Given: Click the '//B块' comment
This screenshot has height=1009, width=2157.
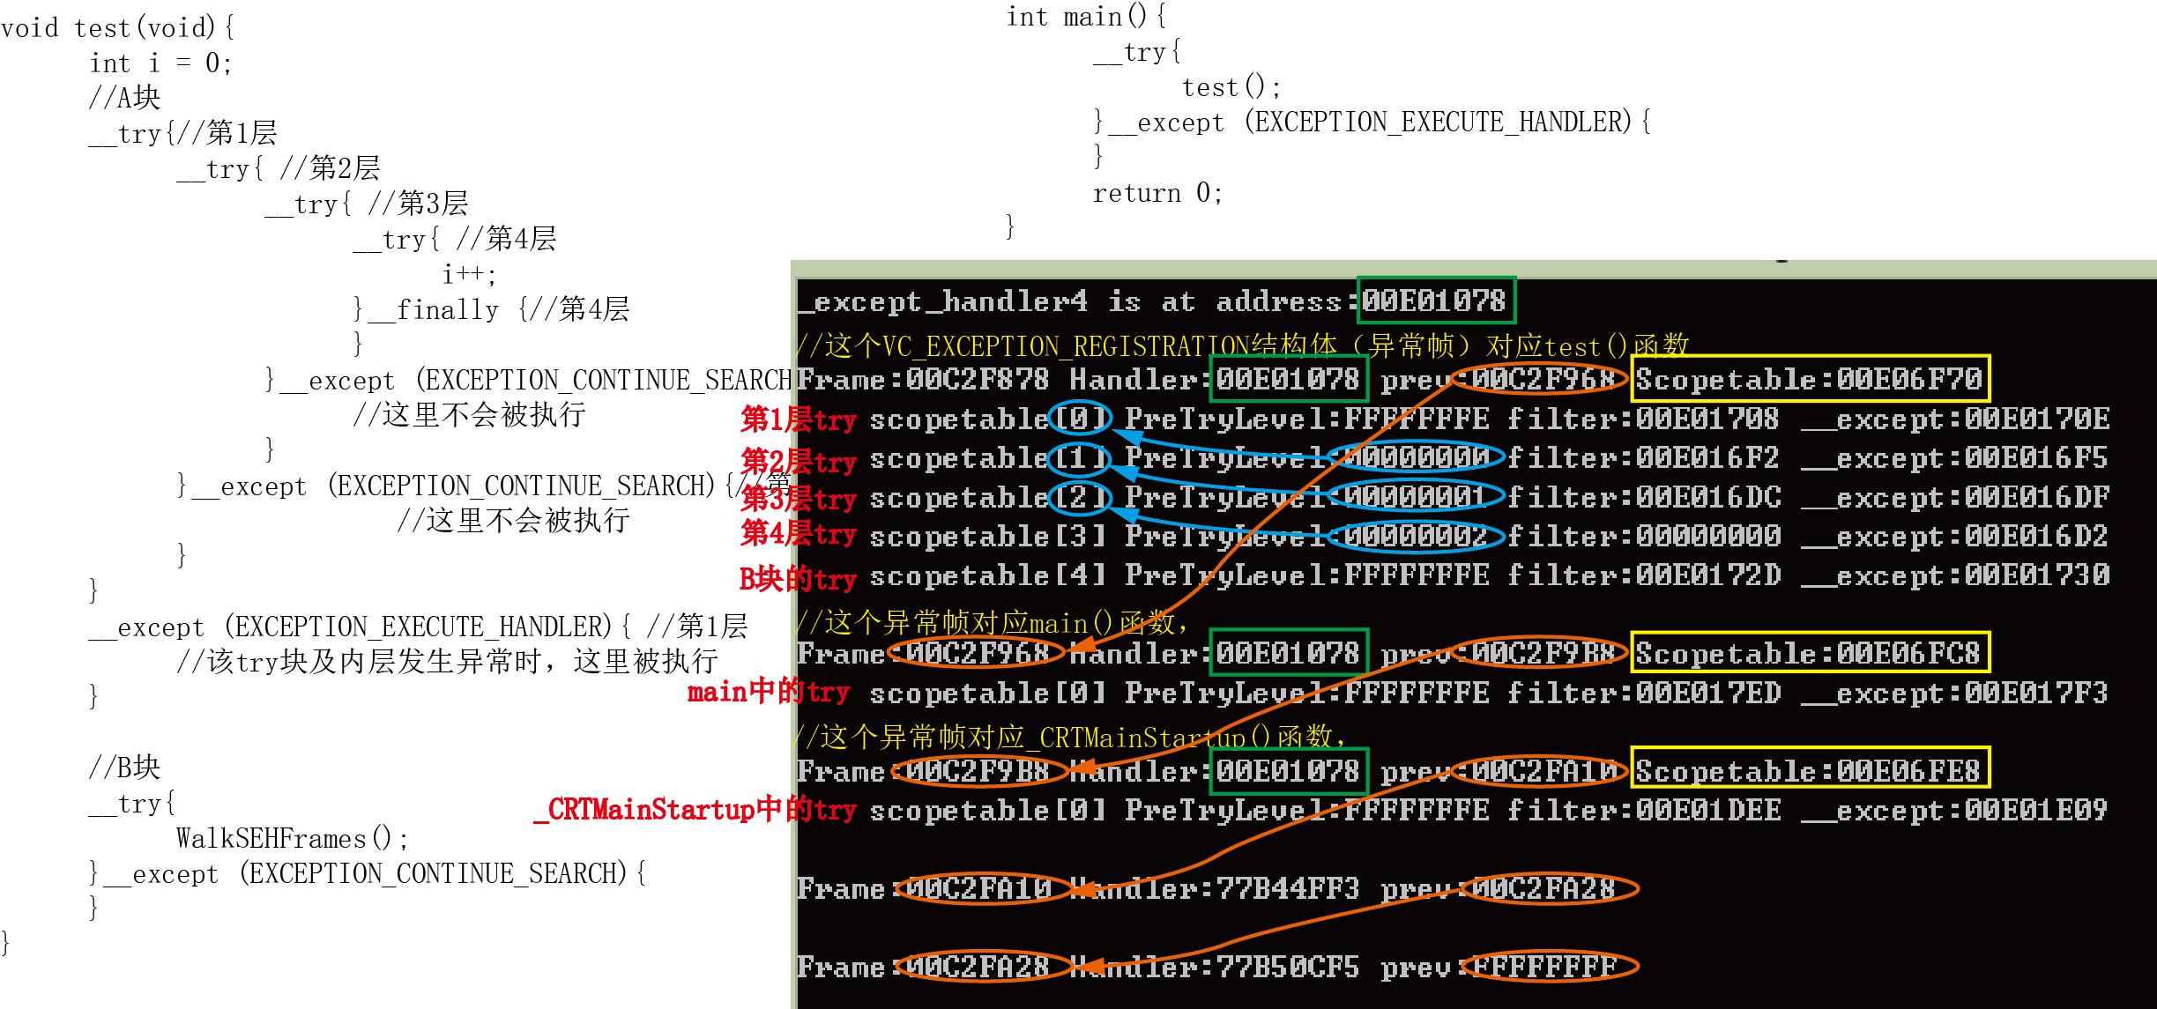Looking at the screenshot, I should [124, 768].
